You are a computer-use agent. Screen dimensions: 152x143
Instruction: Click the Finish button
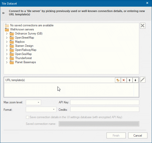(116, 136)
